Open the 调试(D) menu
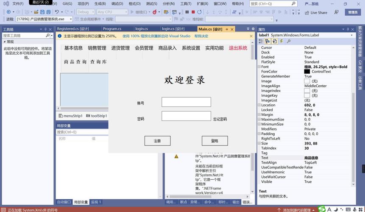The height and width of the screenshot is (212, 365). (x=117, y=3)
